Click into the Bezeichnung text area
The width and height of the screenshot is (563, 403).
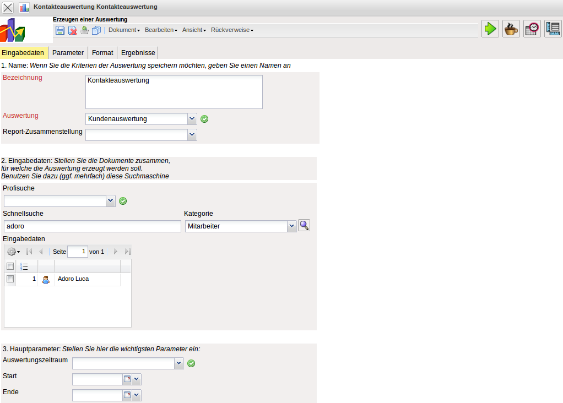tap(174, 92)
